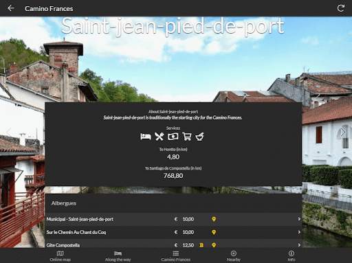Click the About Saint-jean-pied-de-port label
Viewport: 352px width, 263px height.
pyautogui.click(x=173, y=112)
